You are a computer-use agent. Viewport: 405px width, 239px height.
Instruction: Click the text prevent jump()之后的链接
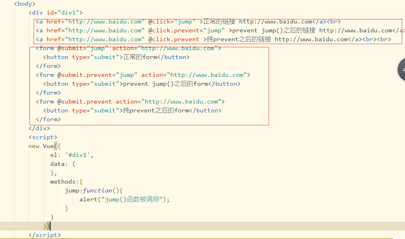pos(274,30)
